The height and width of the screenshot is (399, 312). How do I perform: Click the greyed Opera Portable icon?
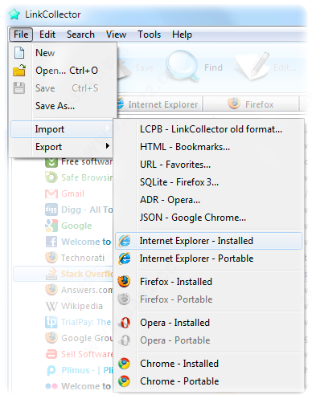tap(125, 340)
